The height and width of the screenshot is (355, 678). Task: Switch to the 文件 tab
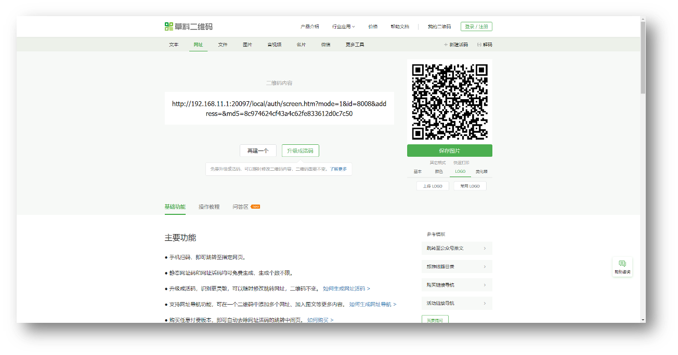(x=223, y=45)
